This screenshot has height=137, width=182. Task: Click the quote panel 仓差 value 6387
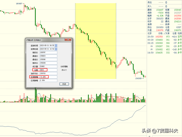179,27
